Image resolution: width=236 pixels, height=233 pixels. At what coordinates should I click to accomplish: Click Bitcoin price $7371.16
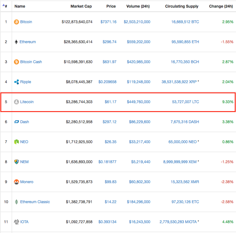108,22
